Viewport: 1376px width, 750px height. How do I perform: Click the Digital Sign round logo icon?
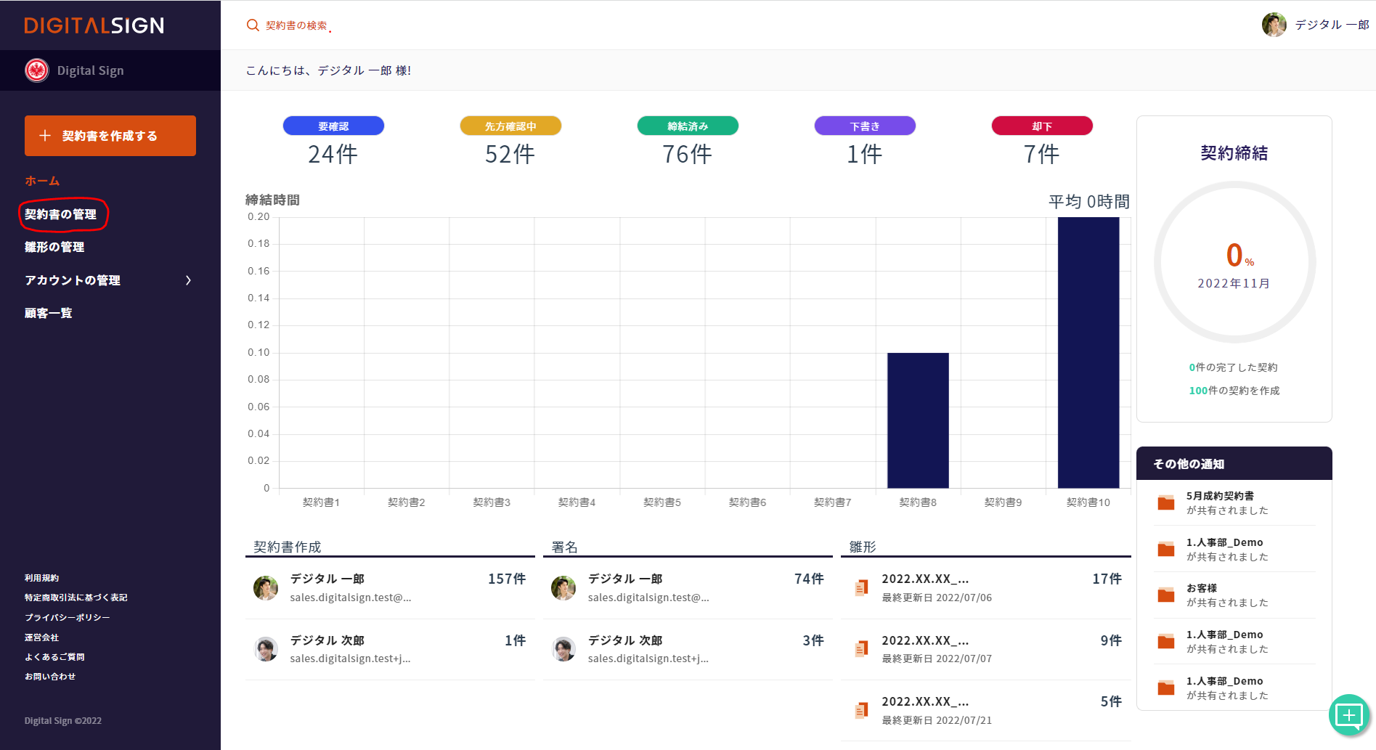tap(37, 70)
